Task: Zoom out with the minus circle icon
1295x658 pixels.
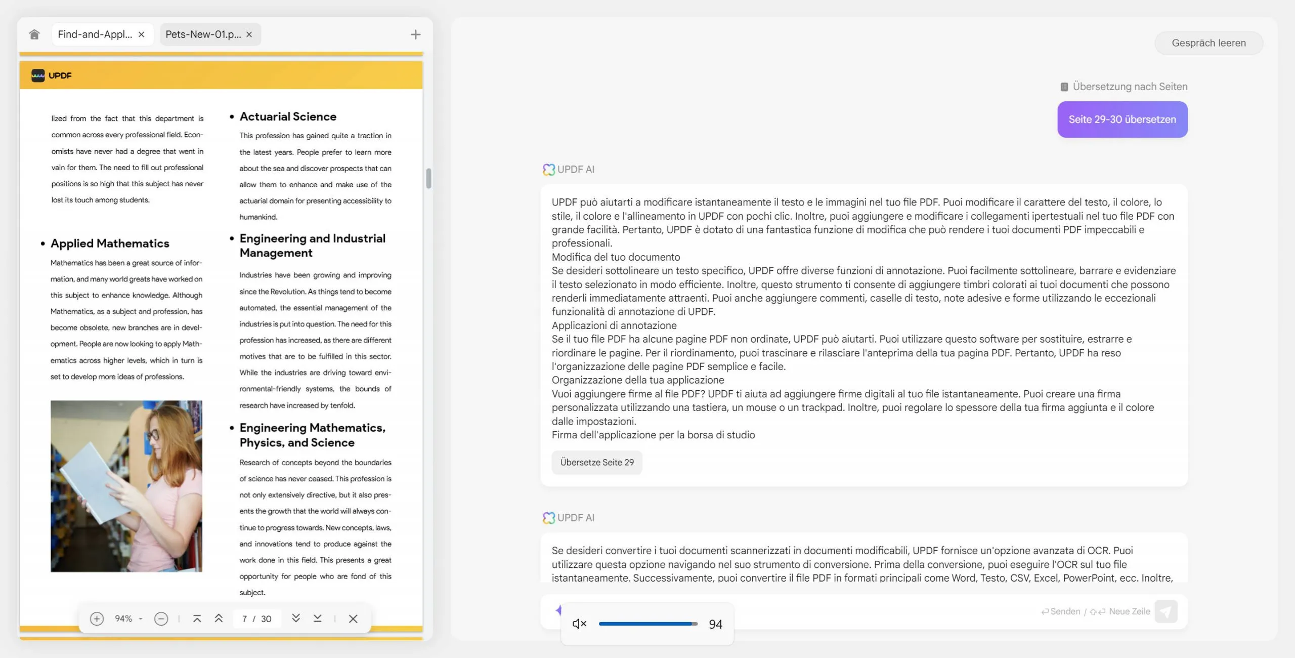Action: (161, 619)
